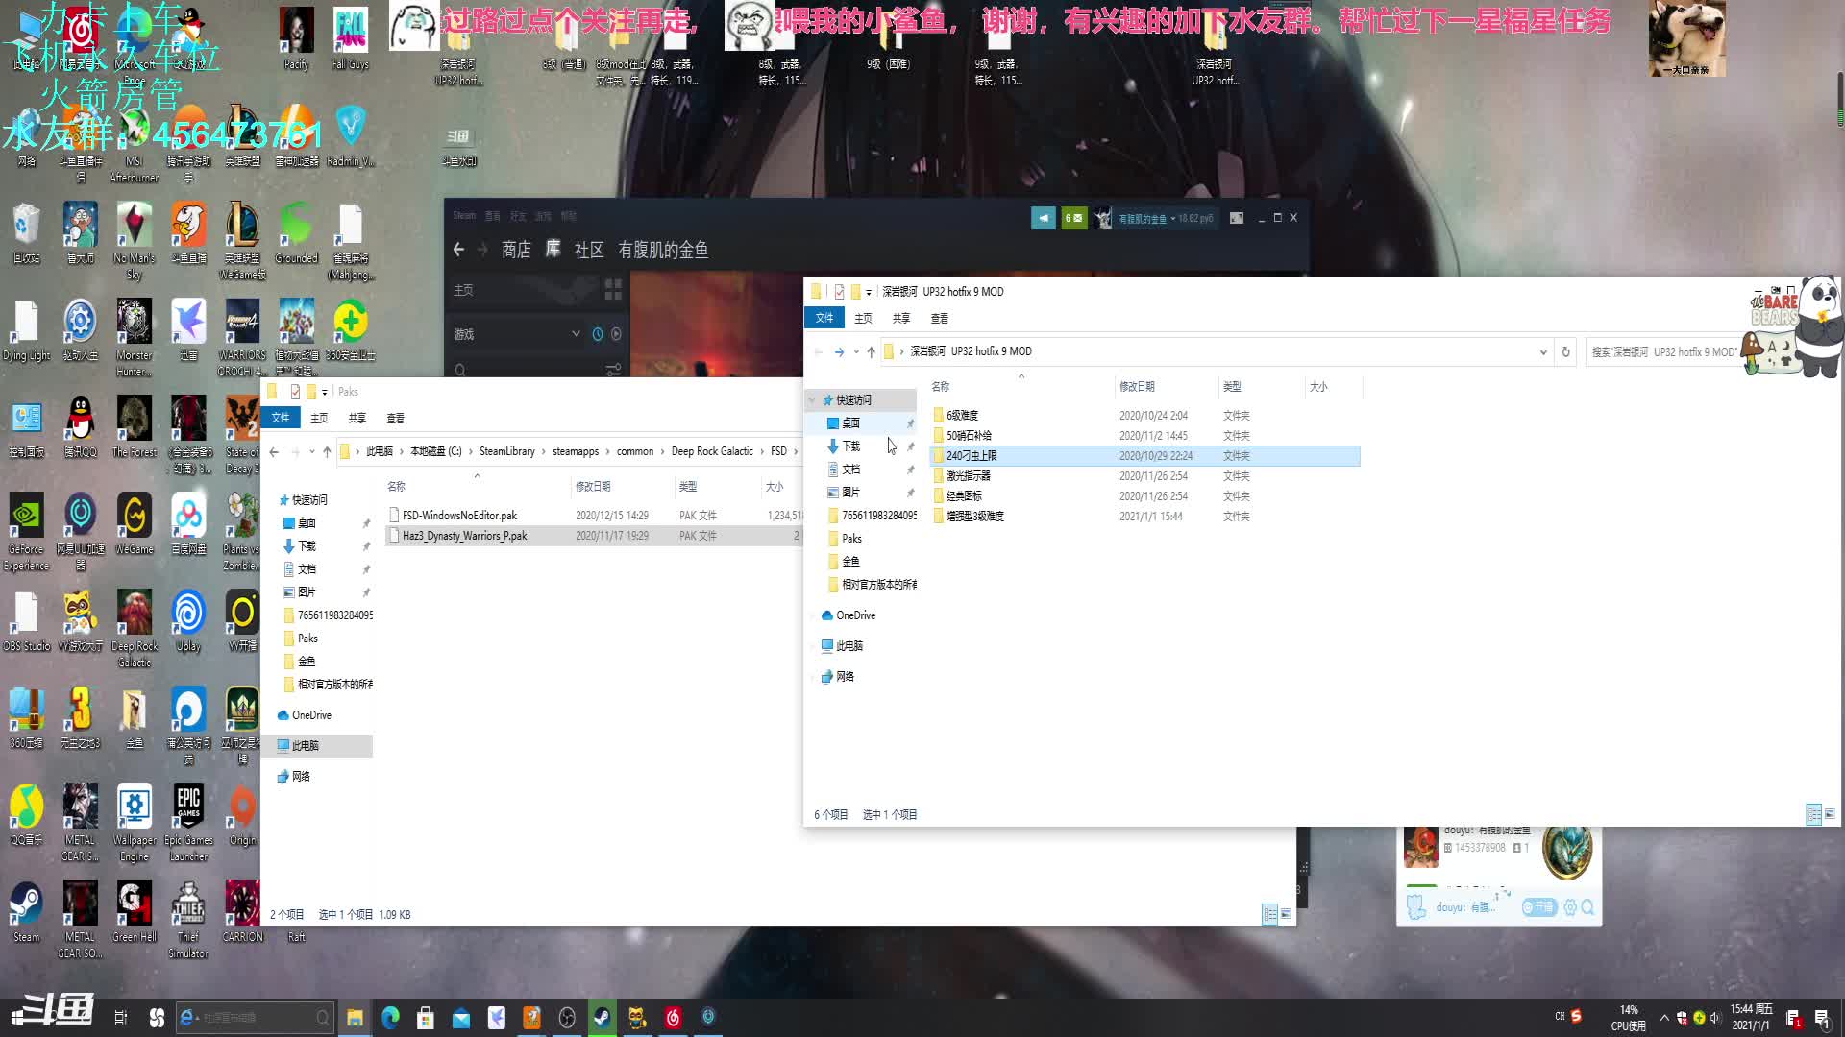Expand the quick access toolbar dropdown in Paks window
Viewport: 1845px width, 1037px height.
coord(325,392)
